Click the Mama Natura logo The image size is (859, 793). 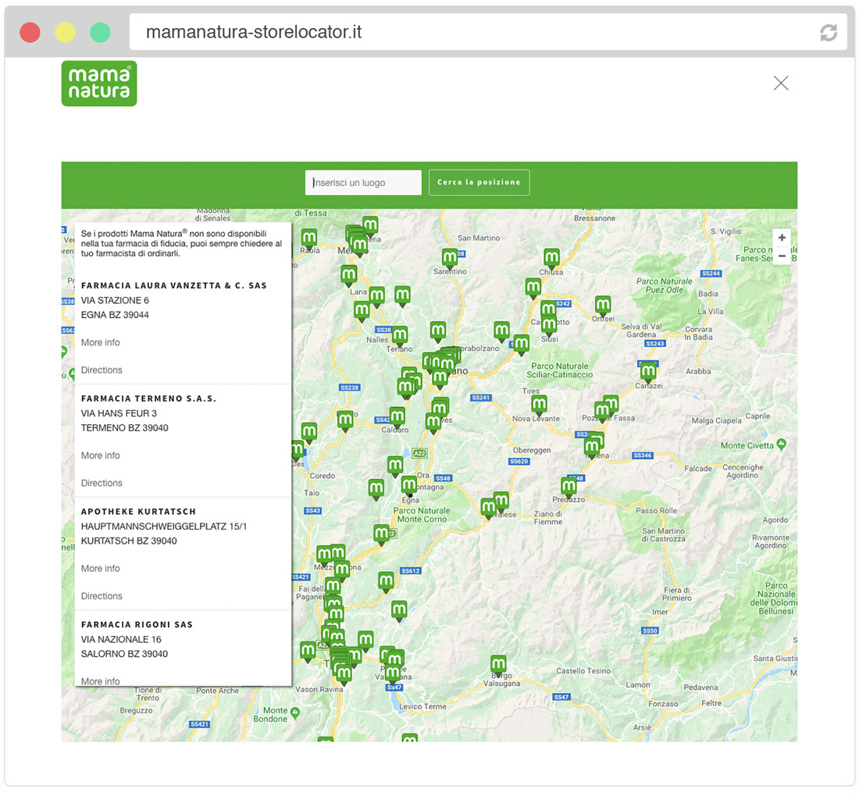99,84
